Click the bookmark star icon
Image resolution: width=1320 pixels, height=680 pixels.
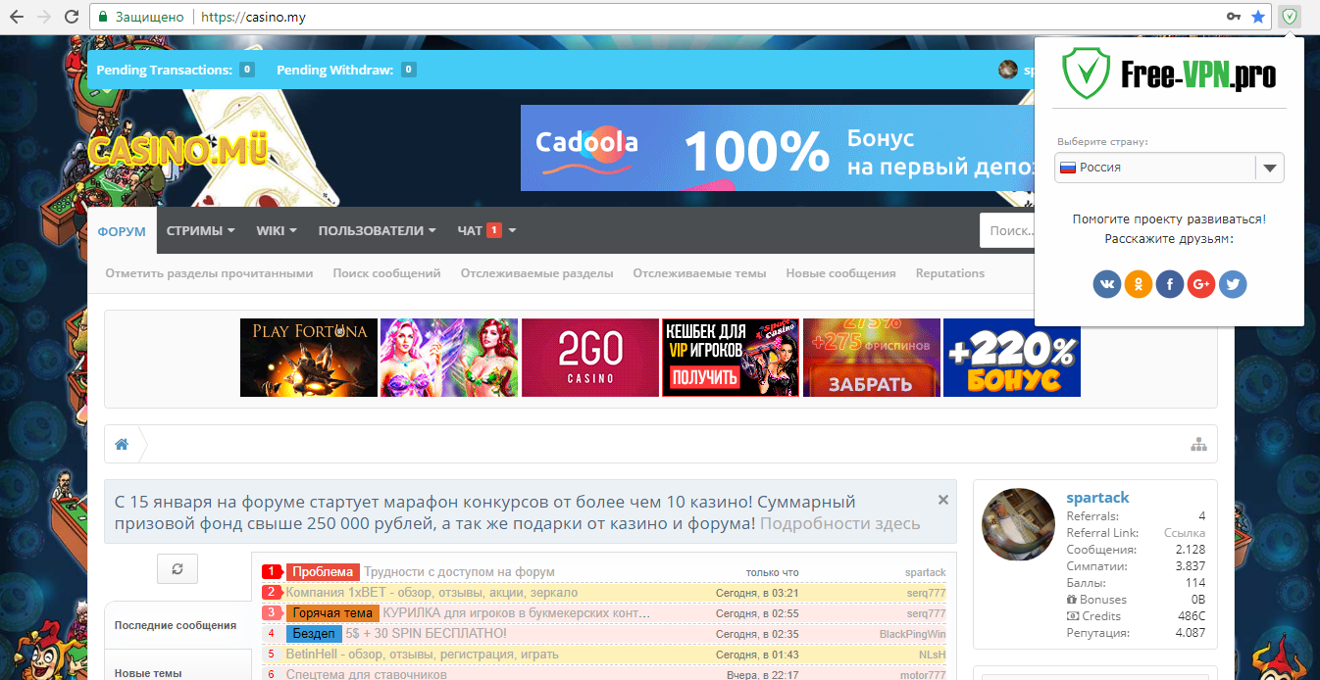(1258, 17)
